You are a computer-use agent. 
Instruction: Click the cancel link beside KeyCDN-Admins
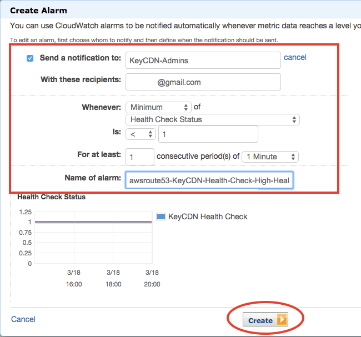[x=295, y=57]
